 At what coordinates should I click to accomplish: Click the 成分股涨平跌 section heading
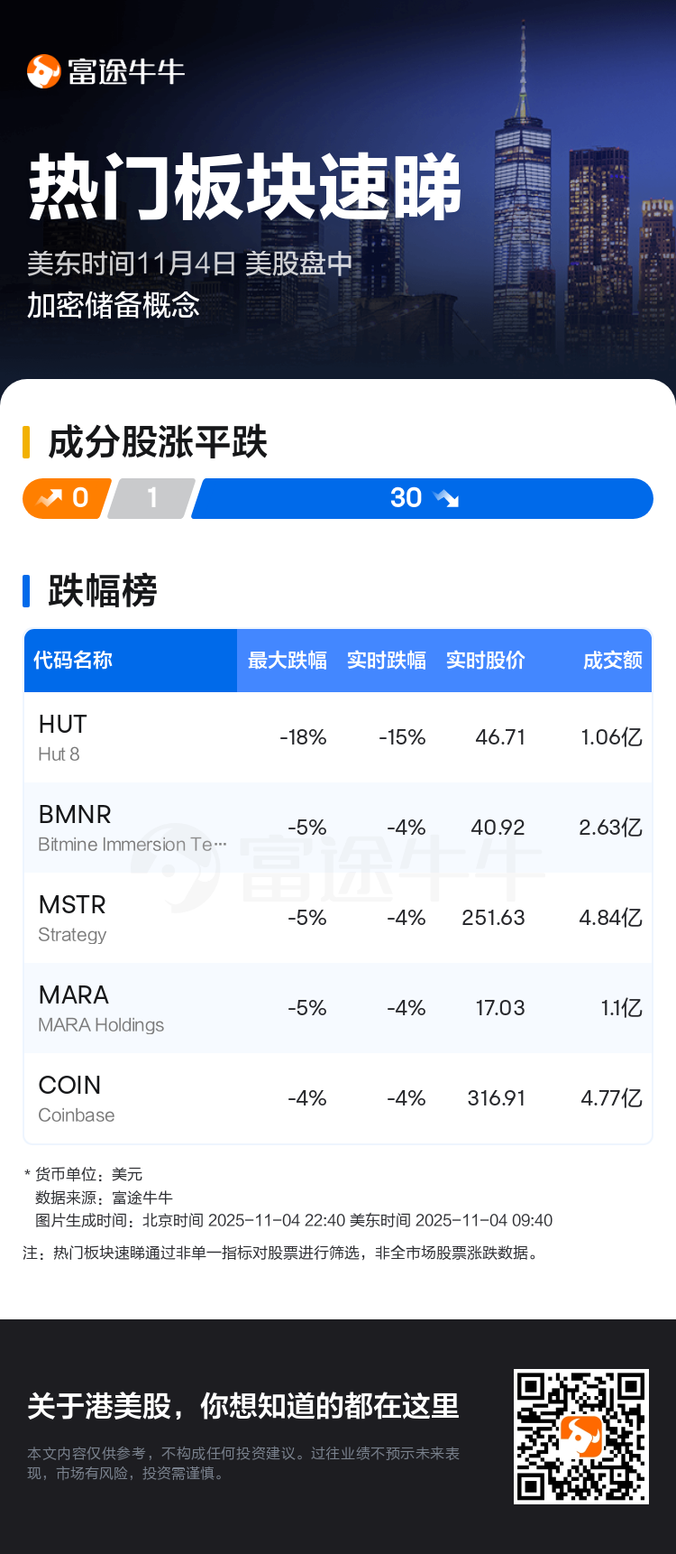click(x=158, y=443)
